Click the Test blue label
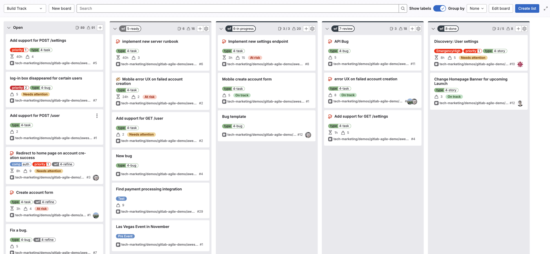The image size is (550, 254). (x=121, y=199)
